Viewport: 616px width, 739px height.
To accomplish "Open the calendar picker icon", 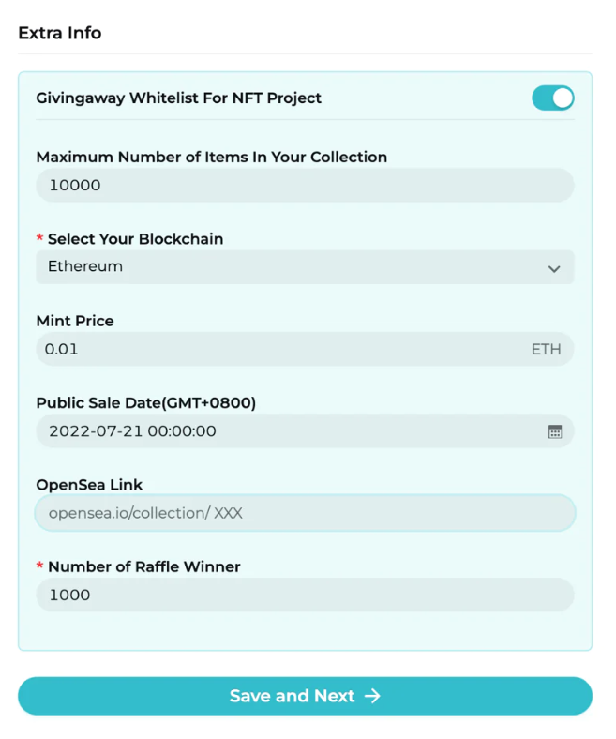I will 555,431.
